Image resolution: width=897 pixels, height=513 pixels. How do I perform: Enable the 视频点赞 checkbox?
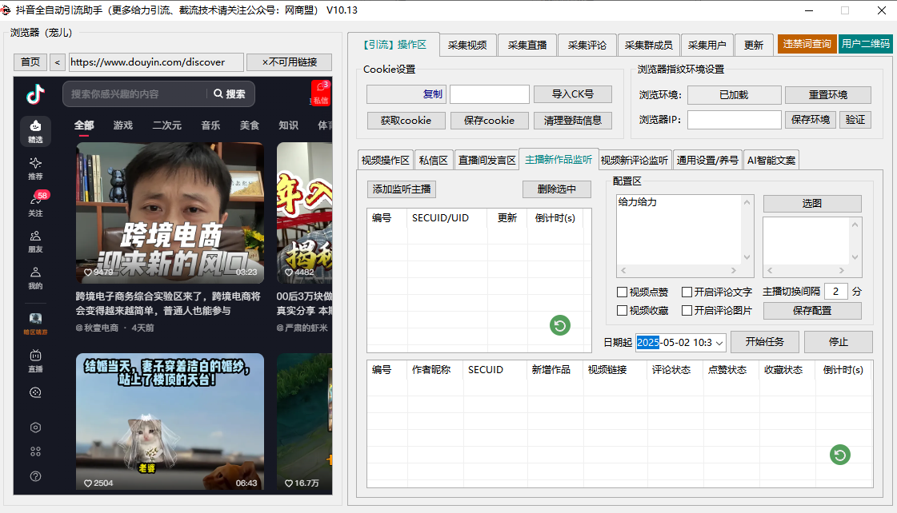tap(622, 292)
